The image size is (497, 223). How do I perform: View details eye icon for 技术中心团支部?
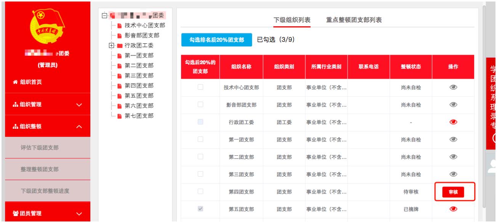(453, 87)
